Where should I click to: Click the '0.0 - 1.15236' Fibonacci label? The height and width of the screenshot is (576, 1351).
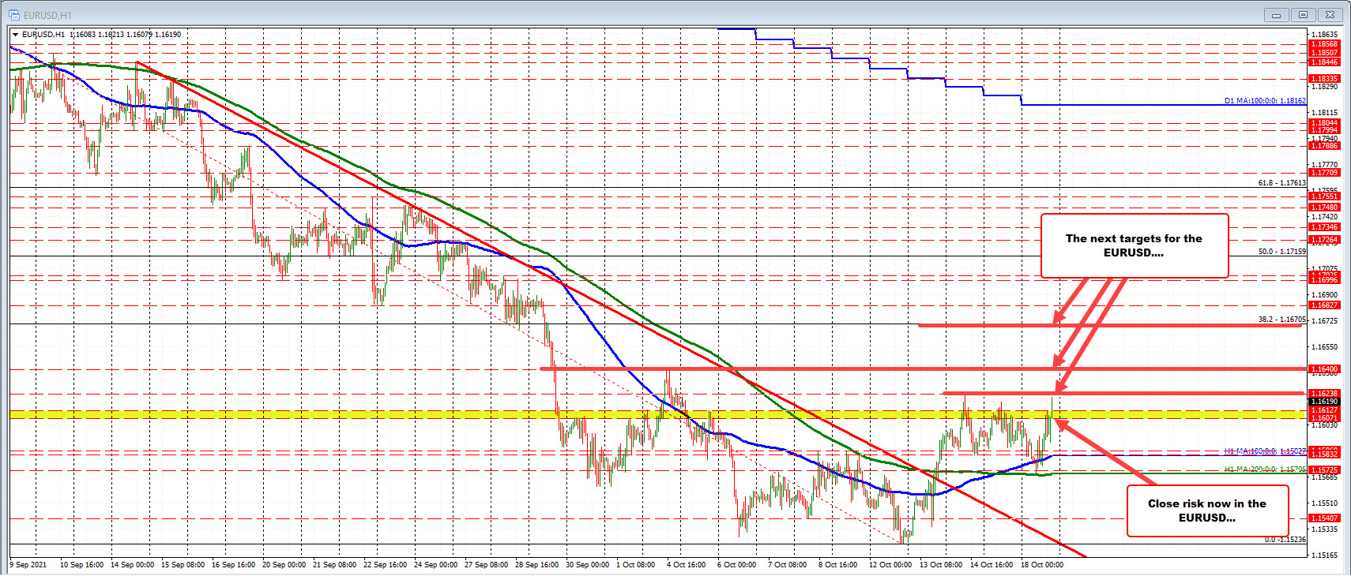point(1285,540)
